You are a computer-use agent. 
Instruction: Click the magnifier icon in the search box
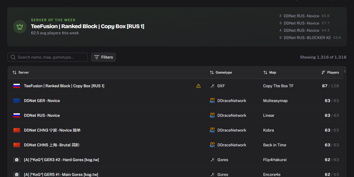coord(13,57)
